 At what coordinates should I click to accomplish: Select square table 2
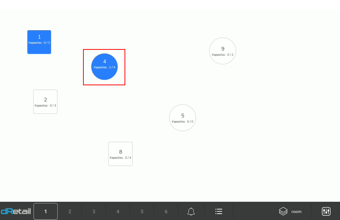click(x=45, y=102)
